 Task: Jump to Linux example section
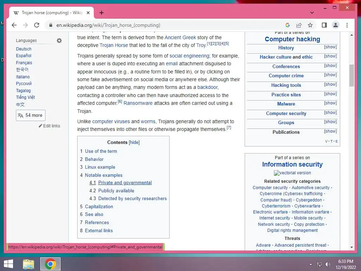pos(100,167)
